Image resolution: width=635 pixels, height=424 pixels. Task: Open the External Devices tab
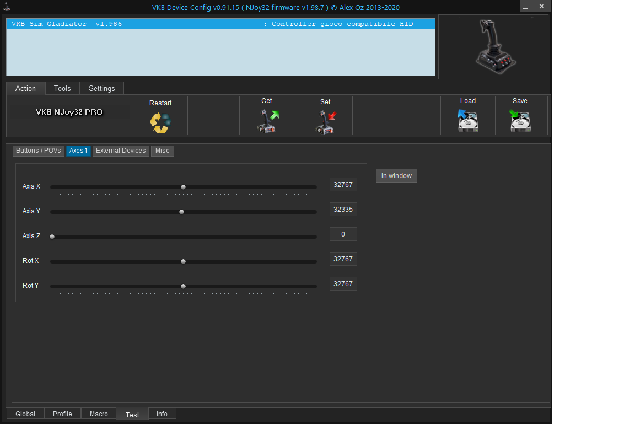click(x=121, y=151)
